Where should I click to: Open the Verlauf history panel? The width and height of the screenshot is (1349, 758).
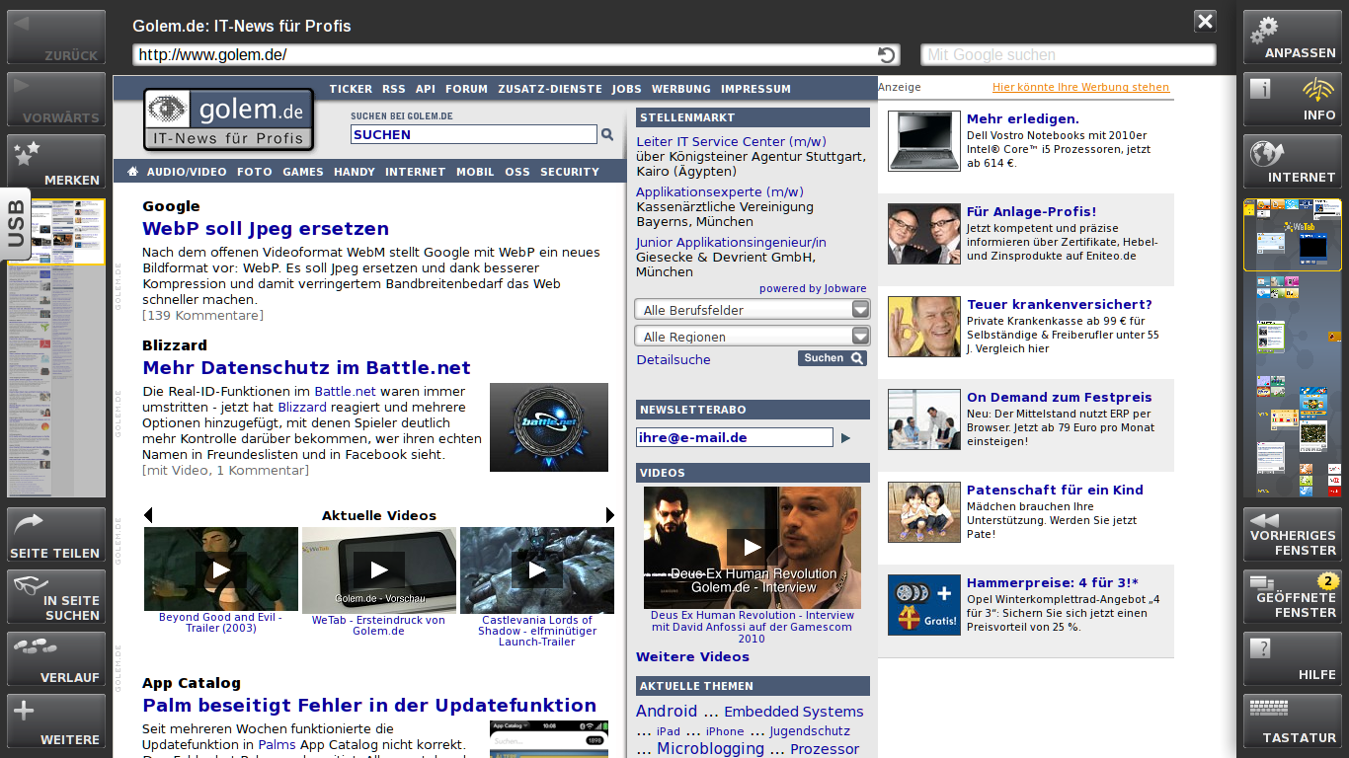click(56, 659)
